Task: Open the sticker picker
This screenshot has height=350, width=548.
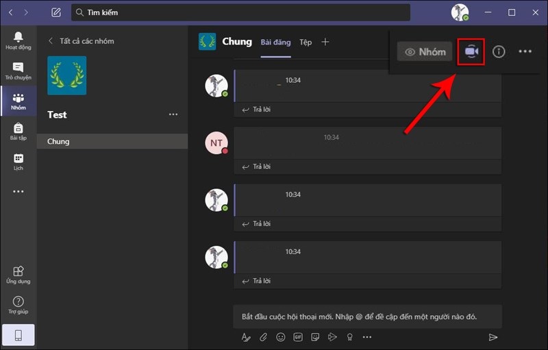Action: (315, 337)
